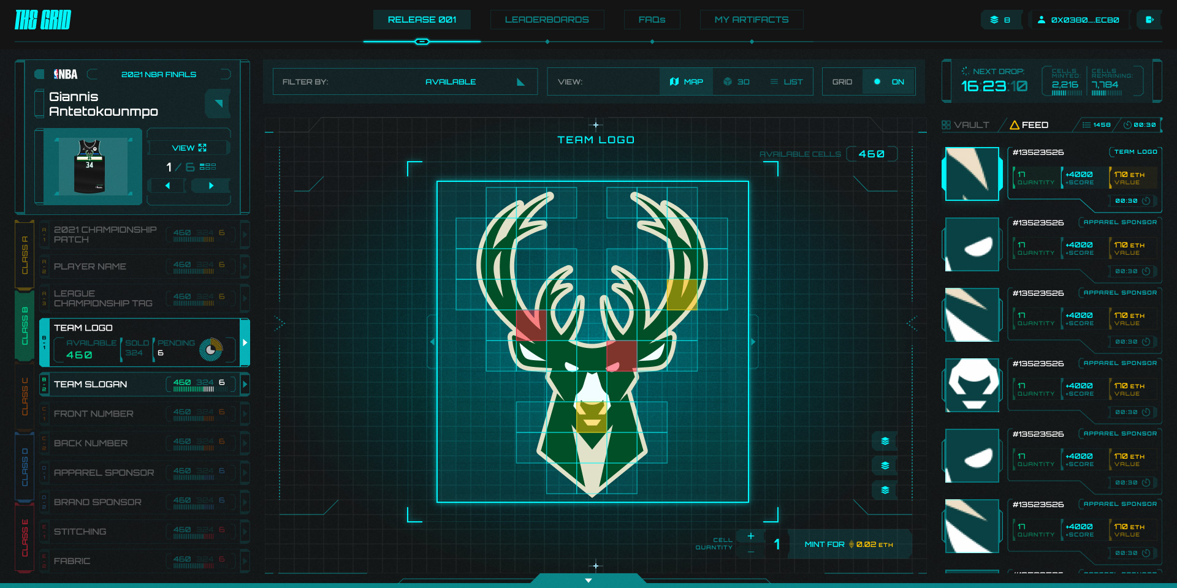
Task: Click refresh timer on second feed card
Action: point(1146,271)
